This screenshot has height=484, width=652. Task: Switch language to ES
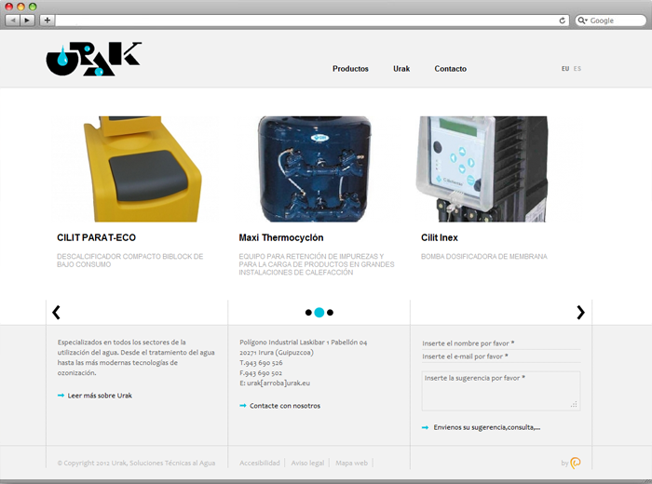pos(577,69)
